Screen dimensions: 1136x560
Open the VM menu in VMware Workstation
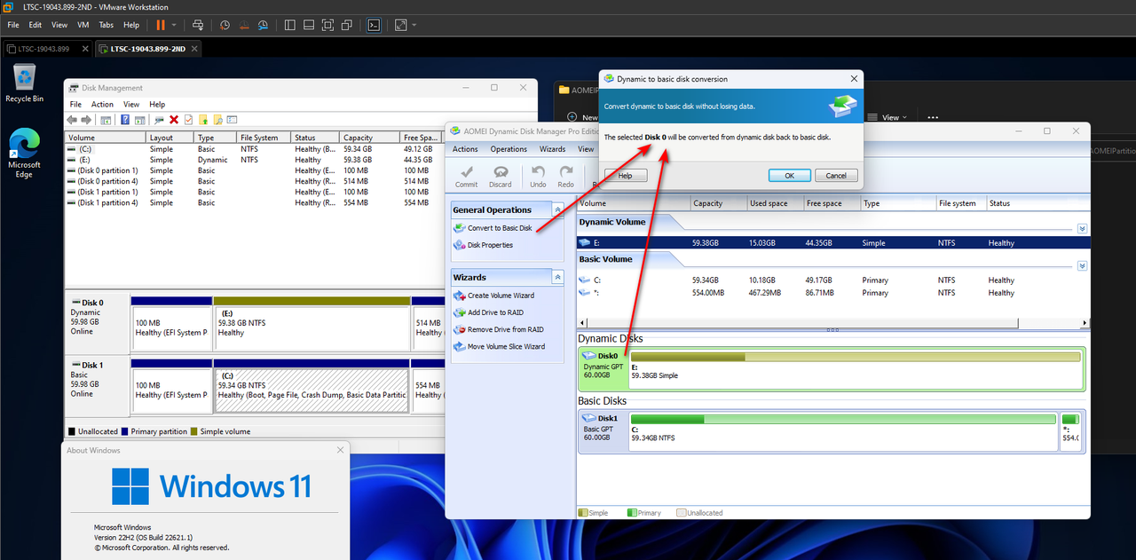pos(83,25)
